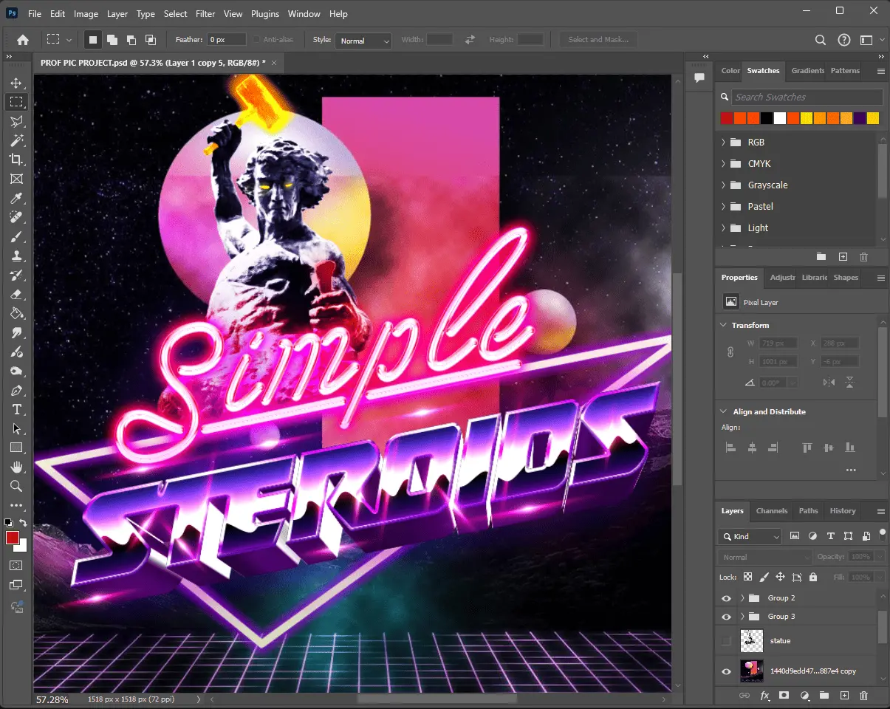Image resolution: width=890 pixels, height=709 pixels.
Task: Select the Hand tool
Action: 16,467
